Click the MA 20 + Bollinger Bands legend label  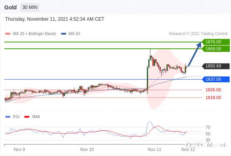34,34
